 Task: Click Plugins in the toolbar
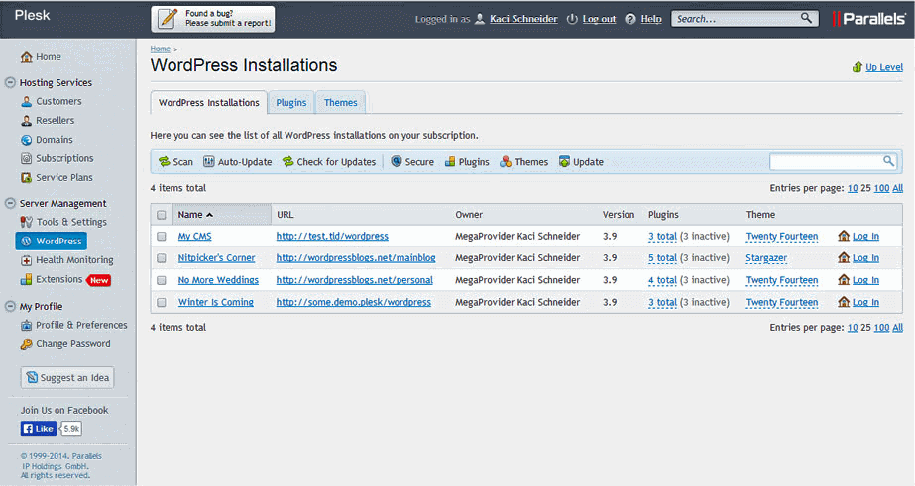(467, 162)
